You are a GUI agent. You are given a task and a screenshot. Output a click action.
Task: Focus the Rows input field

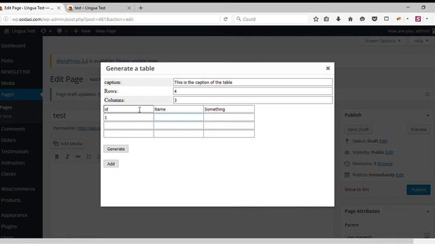pyautogui.click(x=253, y=91)
